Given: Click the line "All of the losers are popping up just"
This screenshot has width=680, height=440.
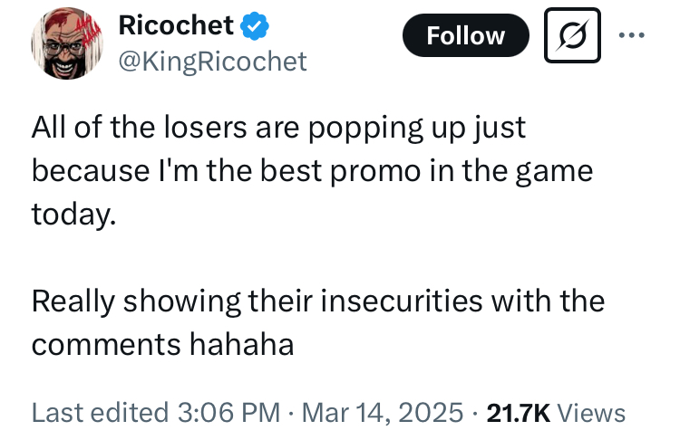Looking at the screenshot, I should point(278,127).
